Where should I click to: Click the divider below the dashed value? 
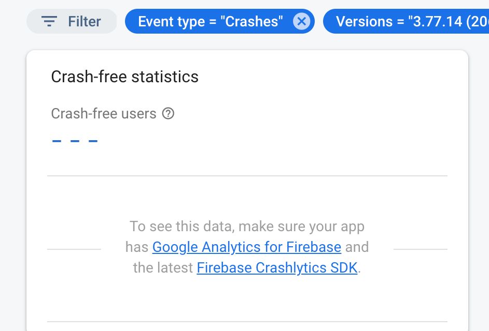[x=247, y=176]
